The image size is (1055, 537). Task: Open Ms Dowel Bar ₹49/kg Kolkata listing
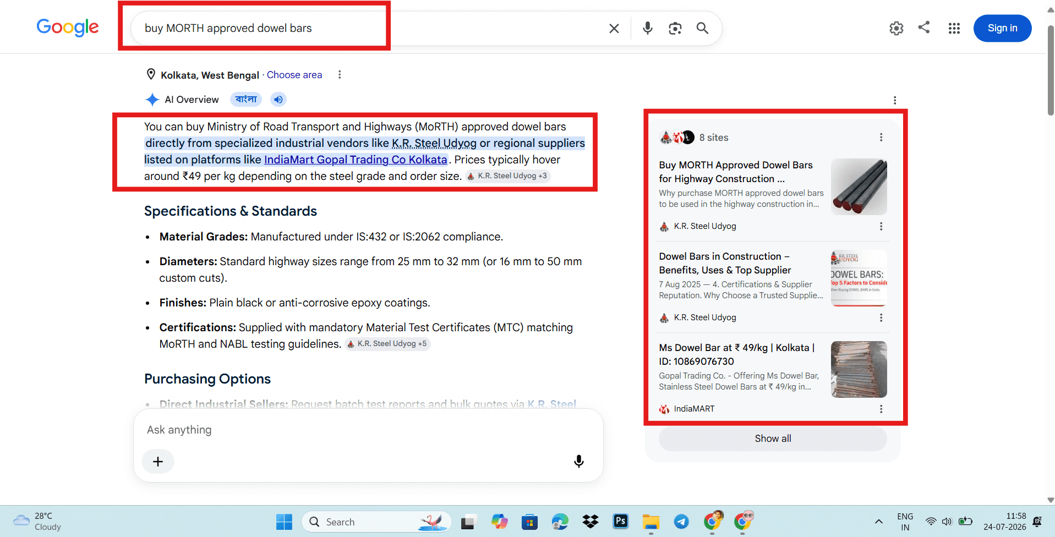(737, 354)
